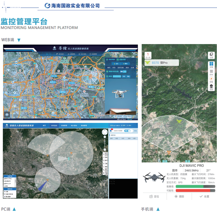Tap the 跟踪 track button

[179, 197]
